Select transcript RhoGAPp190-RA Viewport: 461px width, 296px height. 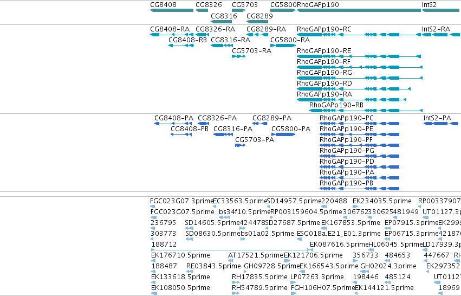(x=352, y=100)
